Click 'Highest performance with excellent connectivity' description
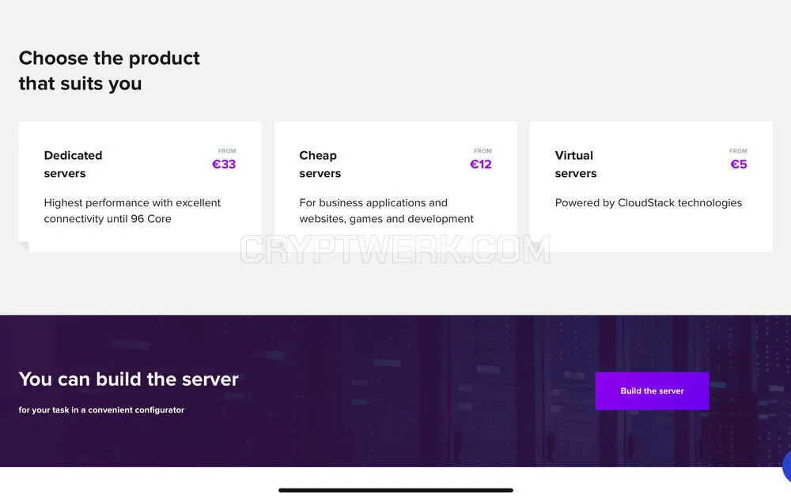Screen dimensions: 791x498 (x=132, y=211)
